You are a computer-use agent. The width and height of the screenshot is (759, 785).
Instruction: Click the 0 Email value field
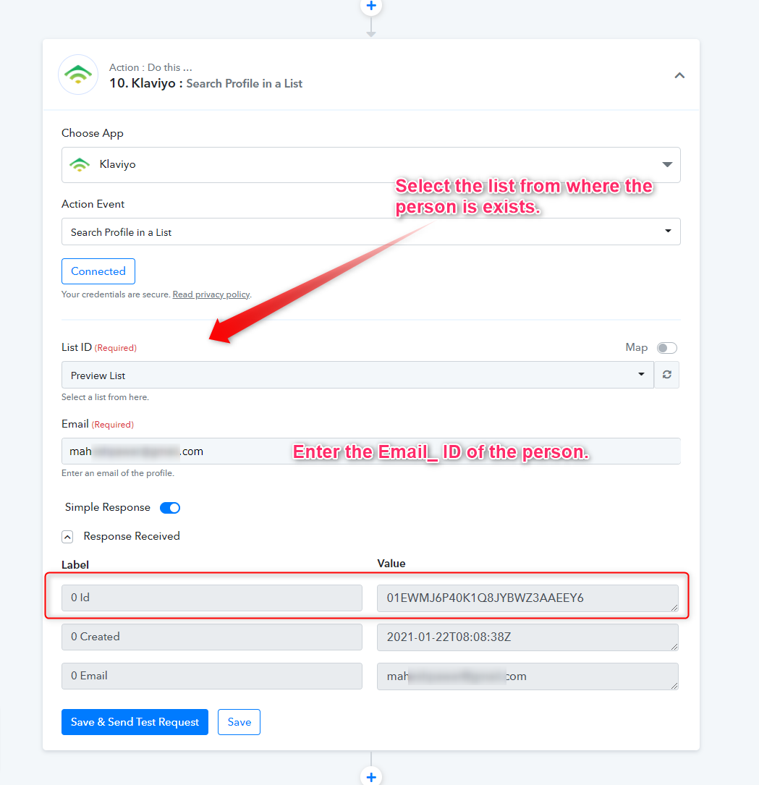527,676
